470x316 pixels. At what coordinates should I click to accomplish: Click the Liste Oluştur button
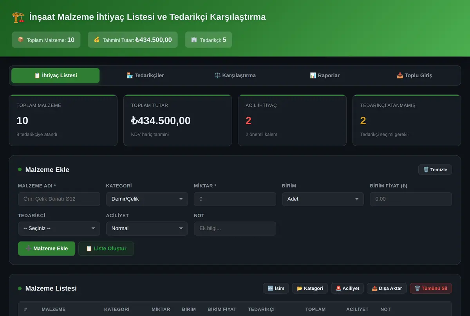click(x=106, y=249)
